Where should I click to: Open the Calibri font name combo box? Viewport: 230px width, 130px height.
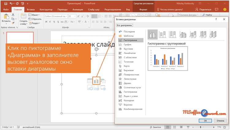coord(56,16)
